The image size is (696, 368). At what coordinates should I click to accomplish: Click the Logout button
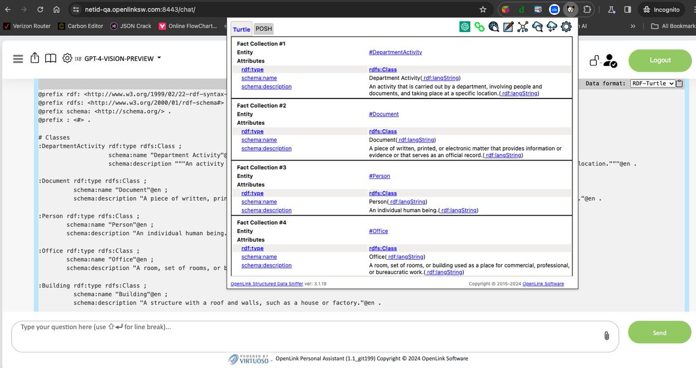[x=660, y=60]
